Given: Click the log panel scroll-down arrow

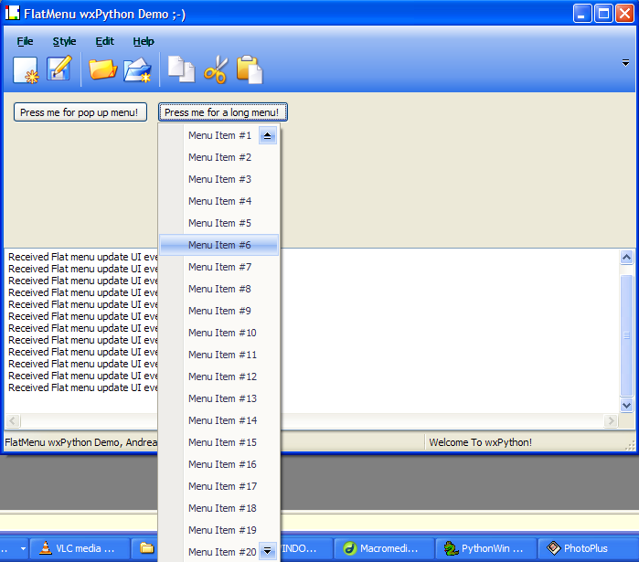Looking at the screenshot, I should pos(626,405).
